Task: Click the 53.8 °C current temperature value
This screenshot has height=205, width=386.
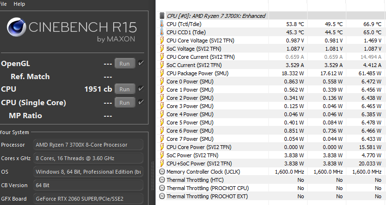Action: click(x=295, y=24)
